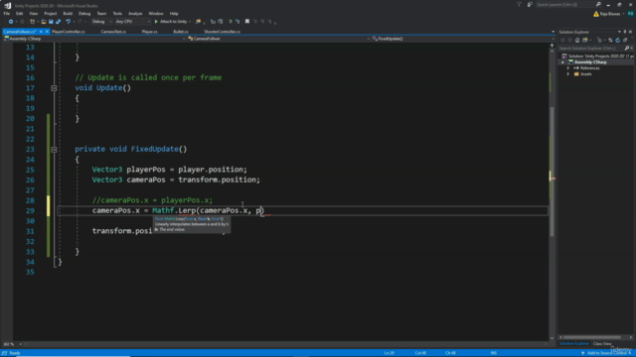The height and width of the screenshot is (357, 636).
Task: Open the editor zoom level dropdown
Action: coord(20,344)
